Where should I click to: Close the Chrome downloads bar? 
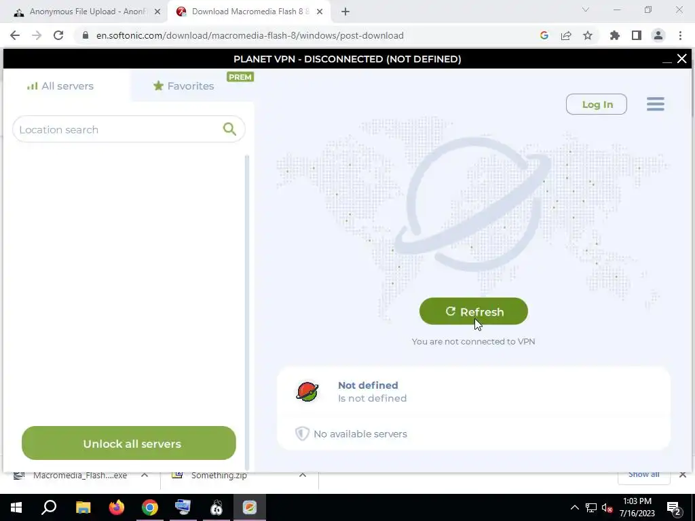[683, 474]
